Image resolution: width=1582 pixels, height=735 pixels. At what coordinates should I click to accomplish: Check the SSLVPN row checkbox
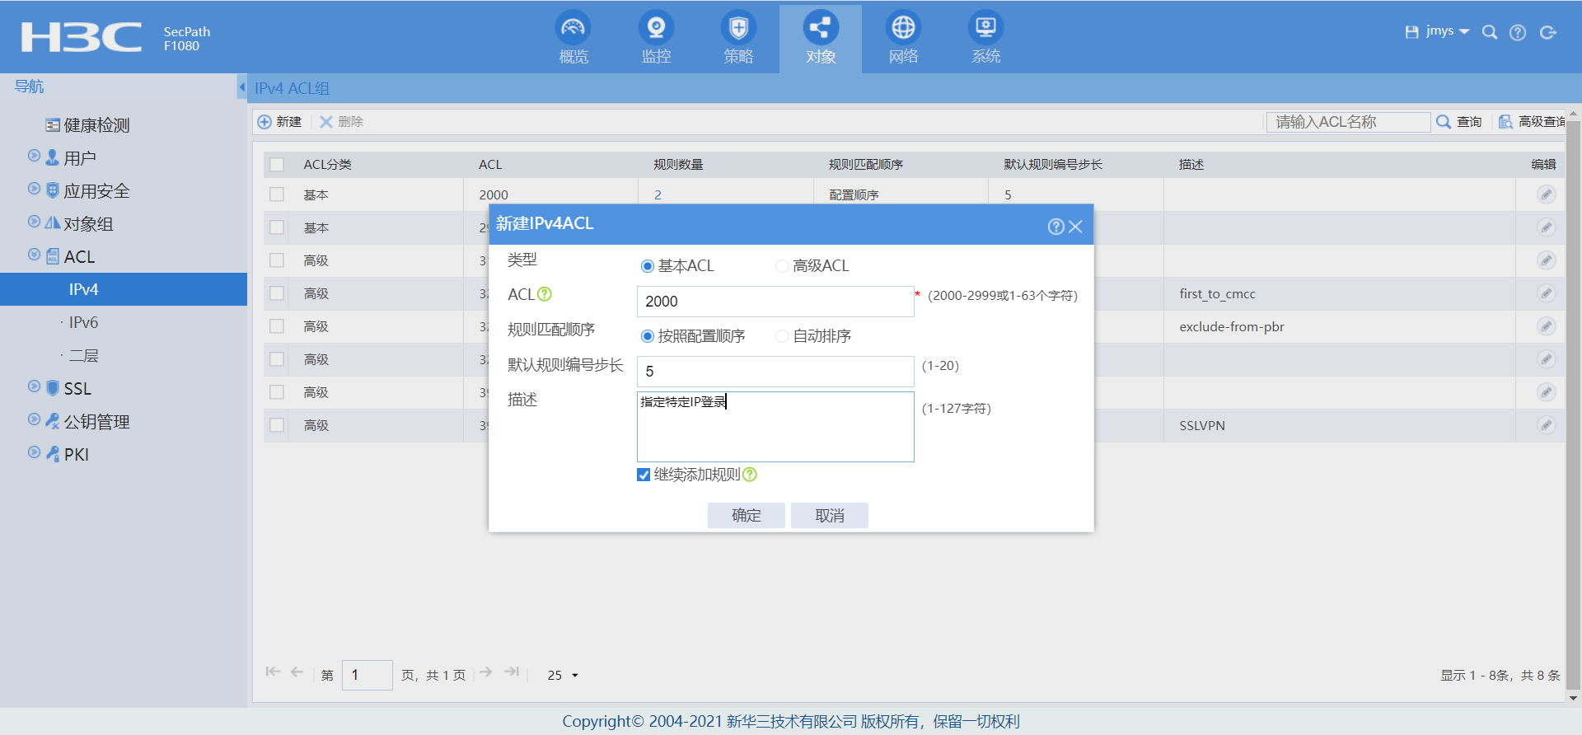[277, 425]
